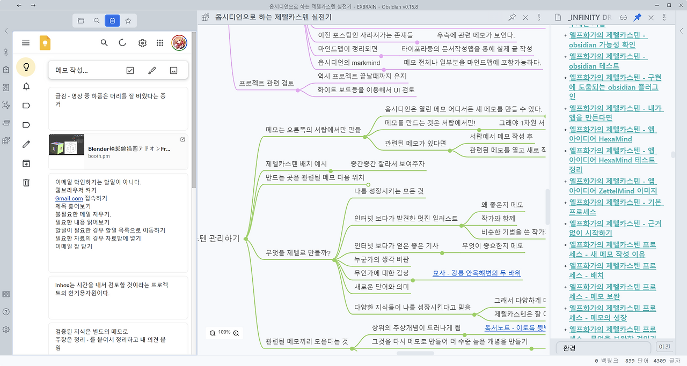The image size is (687, 366).
Task: Open the first label in Keep sidebar
Action: (26, 106)
